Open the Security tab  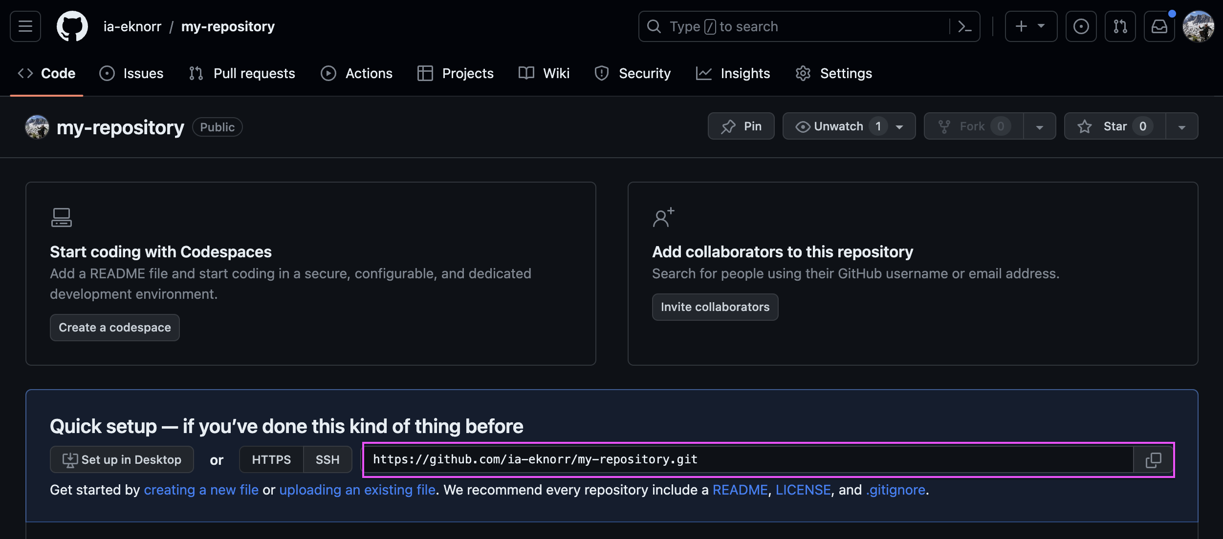click(x=633, y=73)
